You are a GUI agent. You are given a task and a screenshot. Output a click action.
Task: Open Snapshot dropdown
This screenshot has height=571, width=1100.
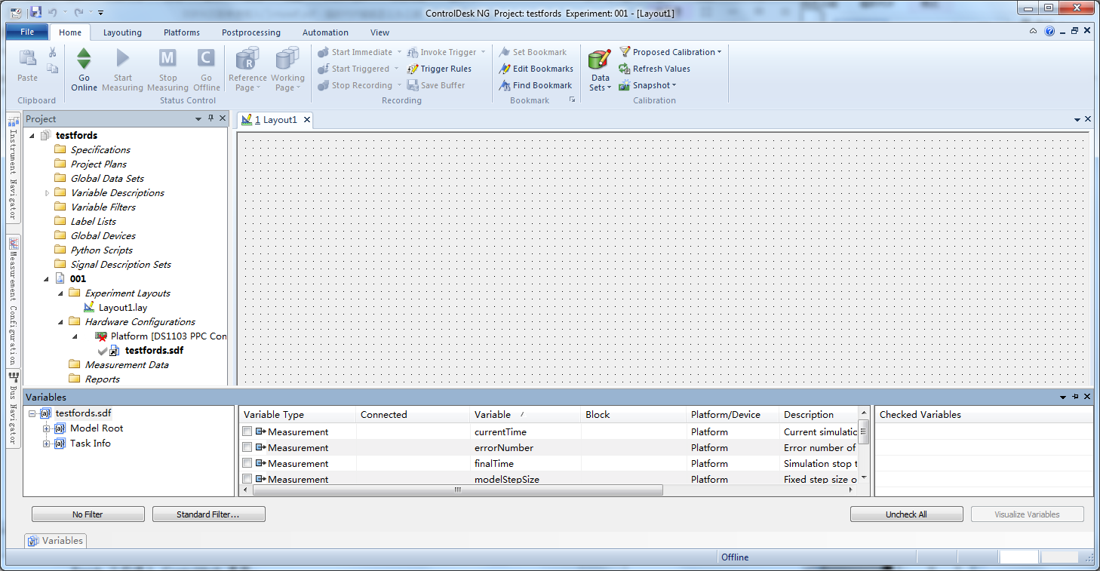coord(648,85)
